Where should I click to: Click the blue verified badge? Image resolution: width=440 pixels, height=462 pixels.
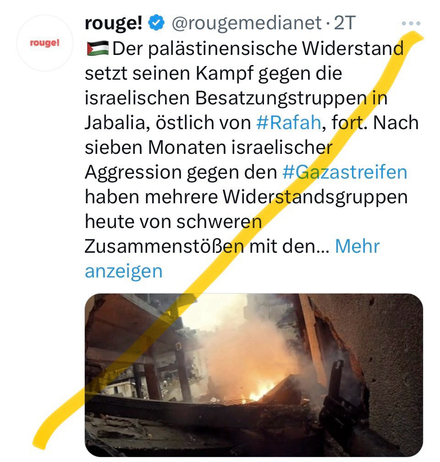click(156, 22)
